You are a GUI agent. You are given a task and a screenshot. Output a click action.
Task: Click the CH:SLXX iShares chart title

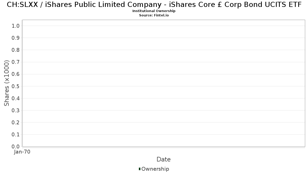click(x=154, y=5)
